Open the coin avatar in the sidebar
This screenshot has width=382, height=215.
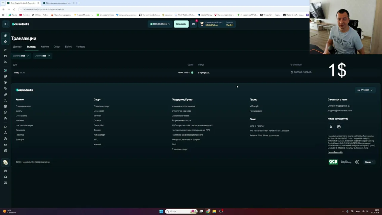(x=5, y=162)
